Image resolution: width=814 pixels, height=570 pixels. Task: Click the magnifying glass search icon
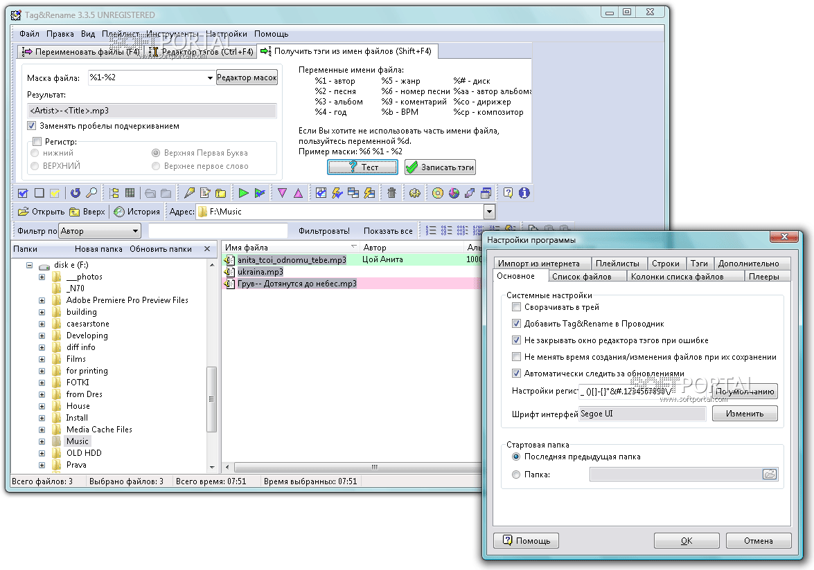point(91,193)
